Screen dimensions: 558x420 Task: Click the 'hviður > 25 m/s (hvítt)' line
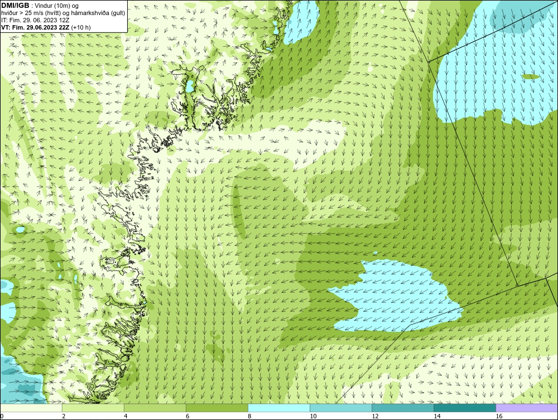coord(31,13)
